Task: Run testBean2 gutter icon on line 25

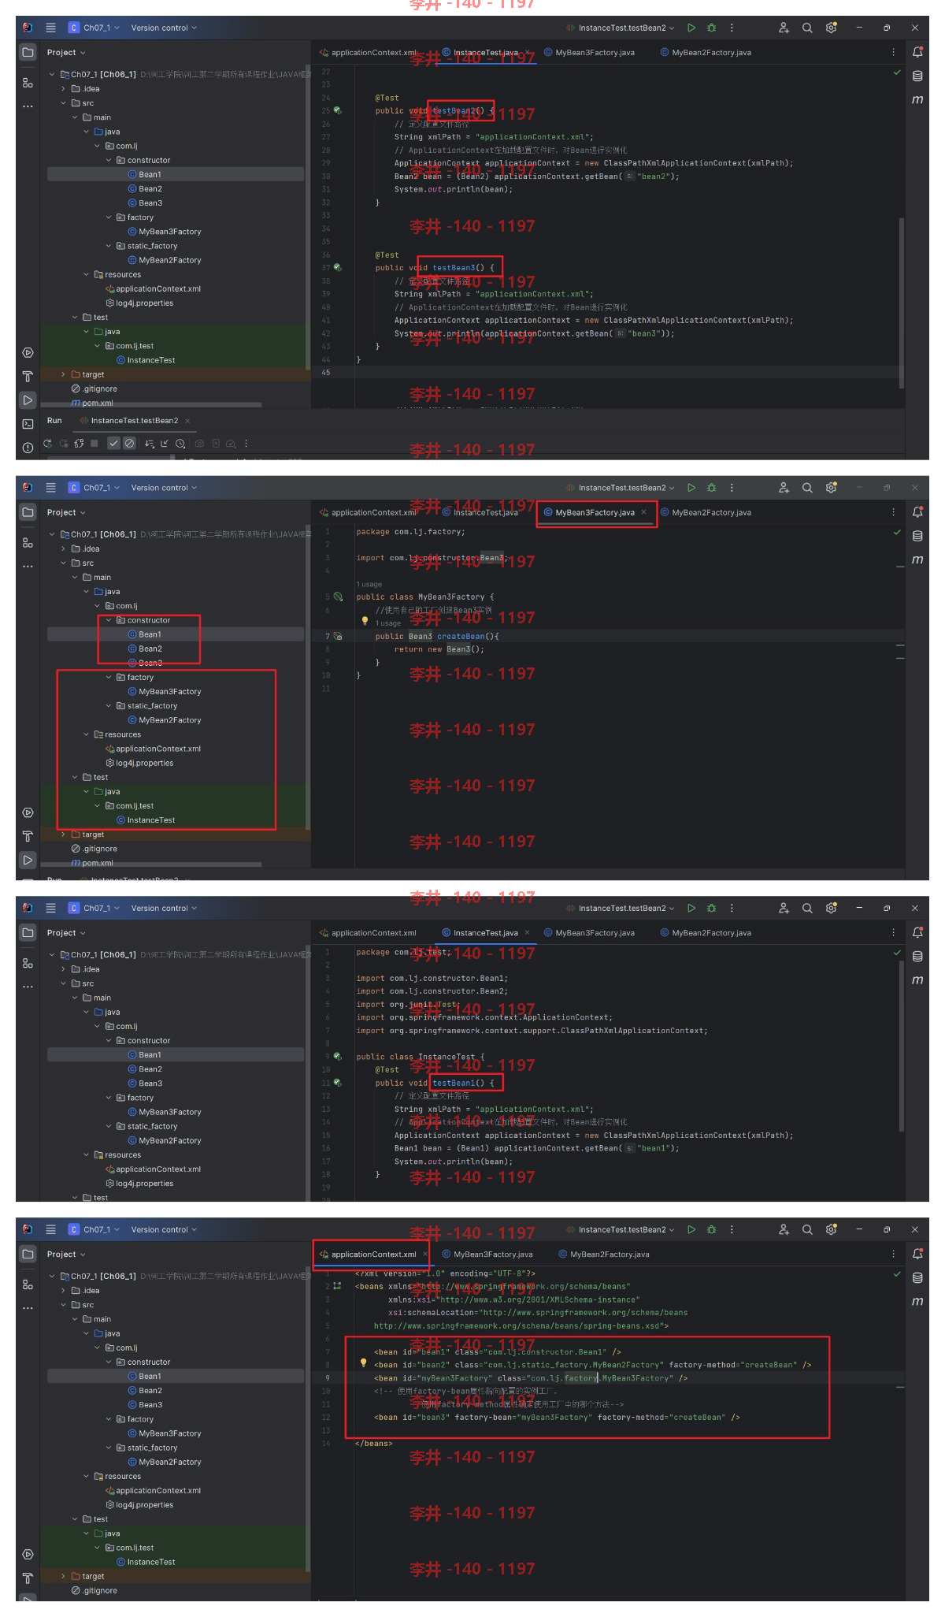Action: (338, 111)
